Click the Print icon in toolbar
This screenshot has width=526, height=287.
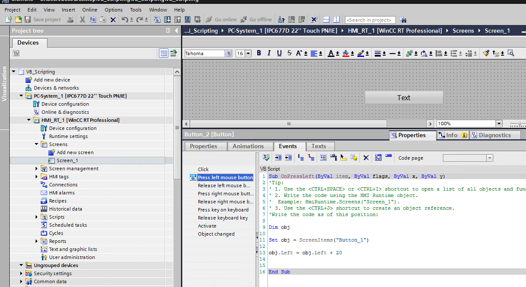pos(70,20)
